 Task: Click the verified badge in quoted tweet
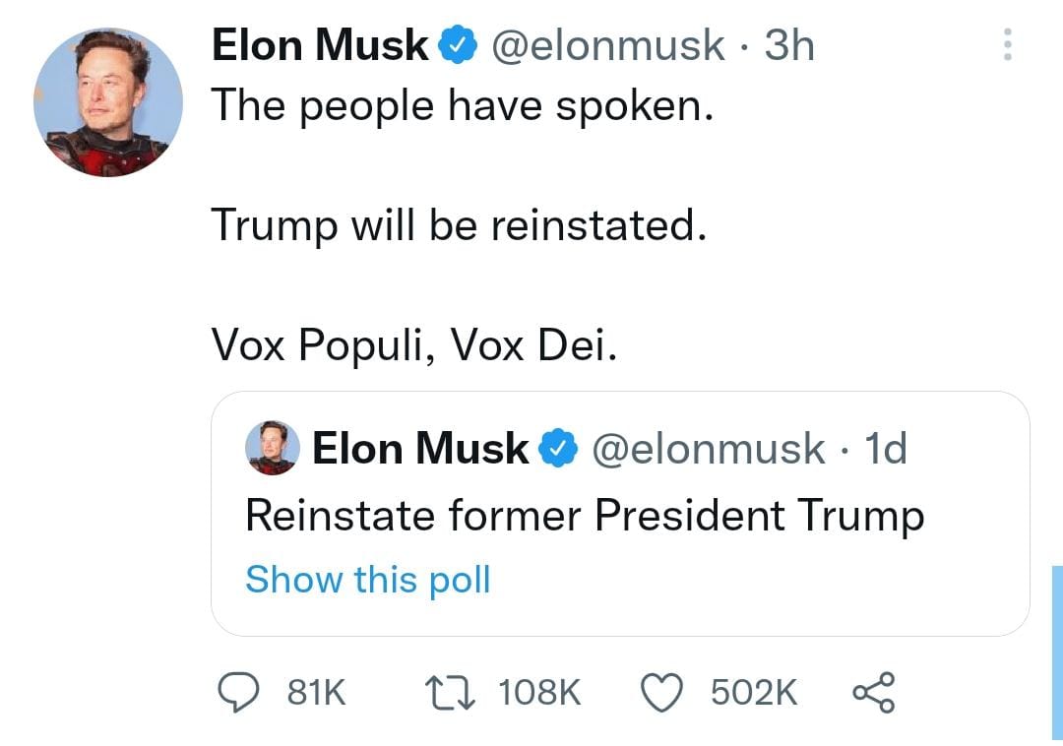pos(560,450)
